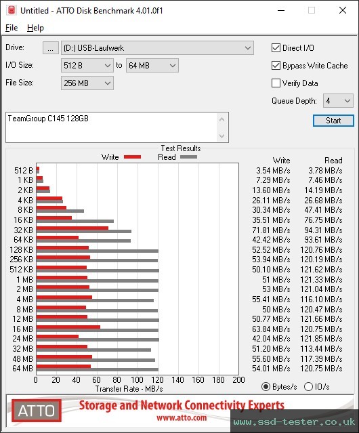Maximize the ATTO Disk Benchmark window

pos(312,10)
